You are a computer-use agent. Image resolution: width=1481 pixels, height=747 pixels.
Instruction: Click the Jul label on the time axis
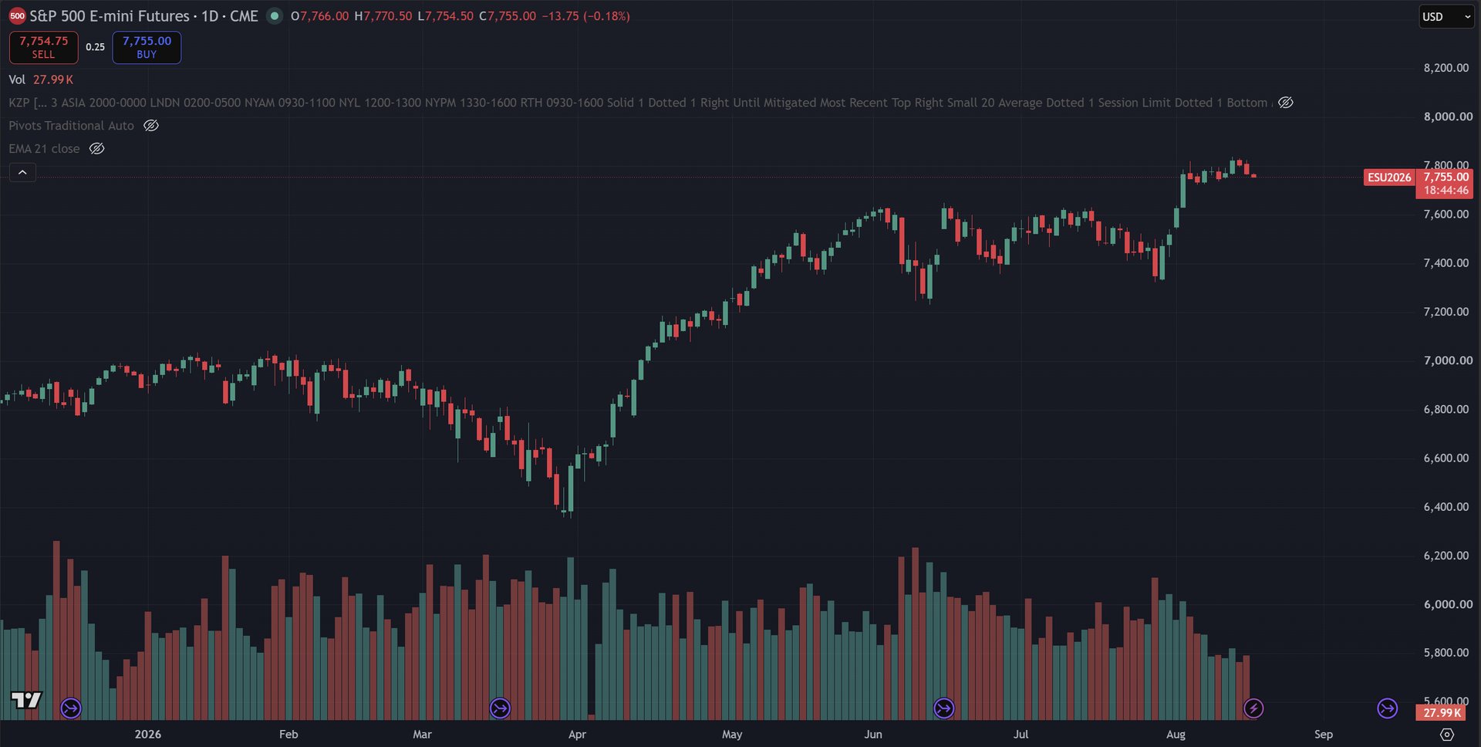[1021, 735]
